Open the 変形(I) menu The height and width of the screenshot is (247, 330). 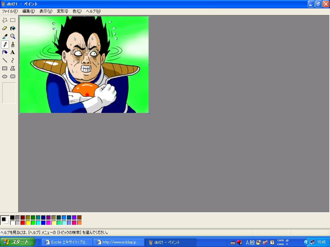point(63,11)
